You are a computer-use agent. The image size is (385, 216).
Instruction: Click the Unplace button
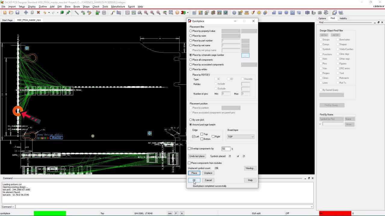[208, 173]
